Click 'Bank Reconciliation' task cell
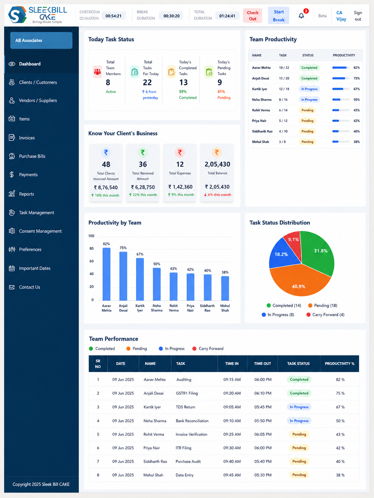The image size is (374, 498). coord(192,421)
